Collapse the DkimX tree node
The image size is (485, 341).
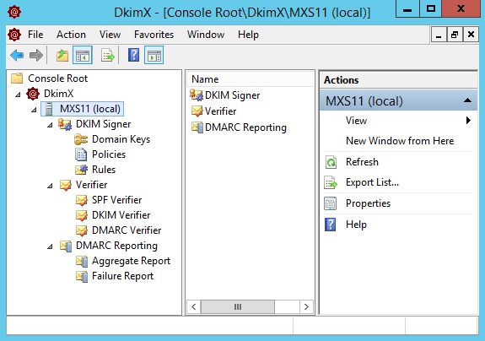18,95
